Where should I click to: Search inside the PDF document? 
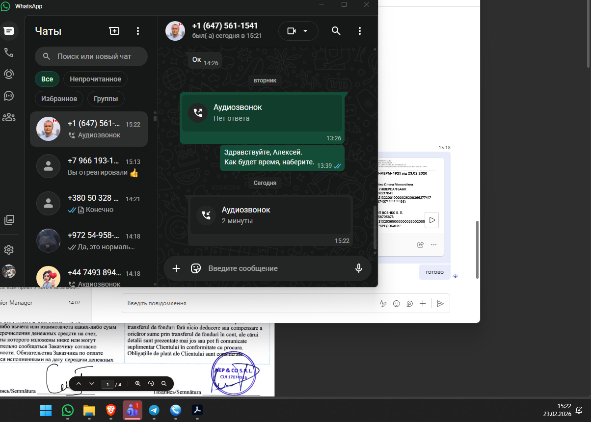click(x=164, y=384)
